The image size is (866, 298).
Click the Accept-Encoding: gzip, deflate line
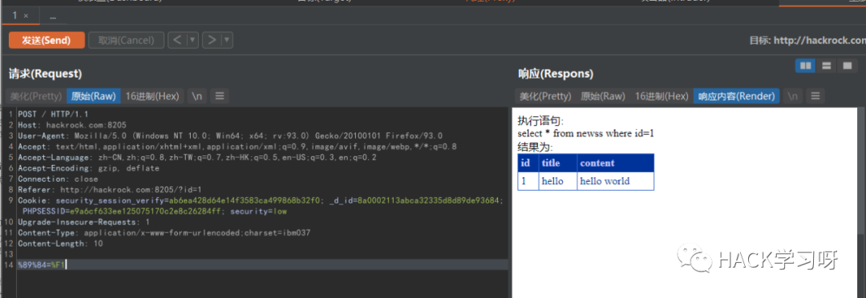pyautogui.click(x=88, y=167)
